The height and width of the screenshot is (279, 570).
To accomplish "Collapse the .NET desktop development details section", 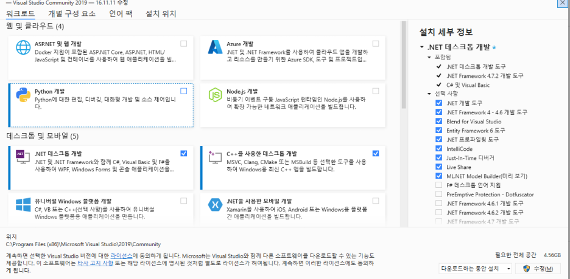I will coord(421,47).
